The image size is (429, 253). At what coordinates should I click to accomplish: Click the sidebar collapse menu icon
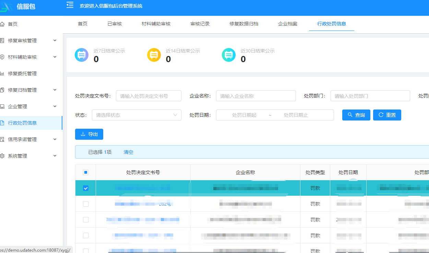[70, 5]
